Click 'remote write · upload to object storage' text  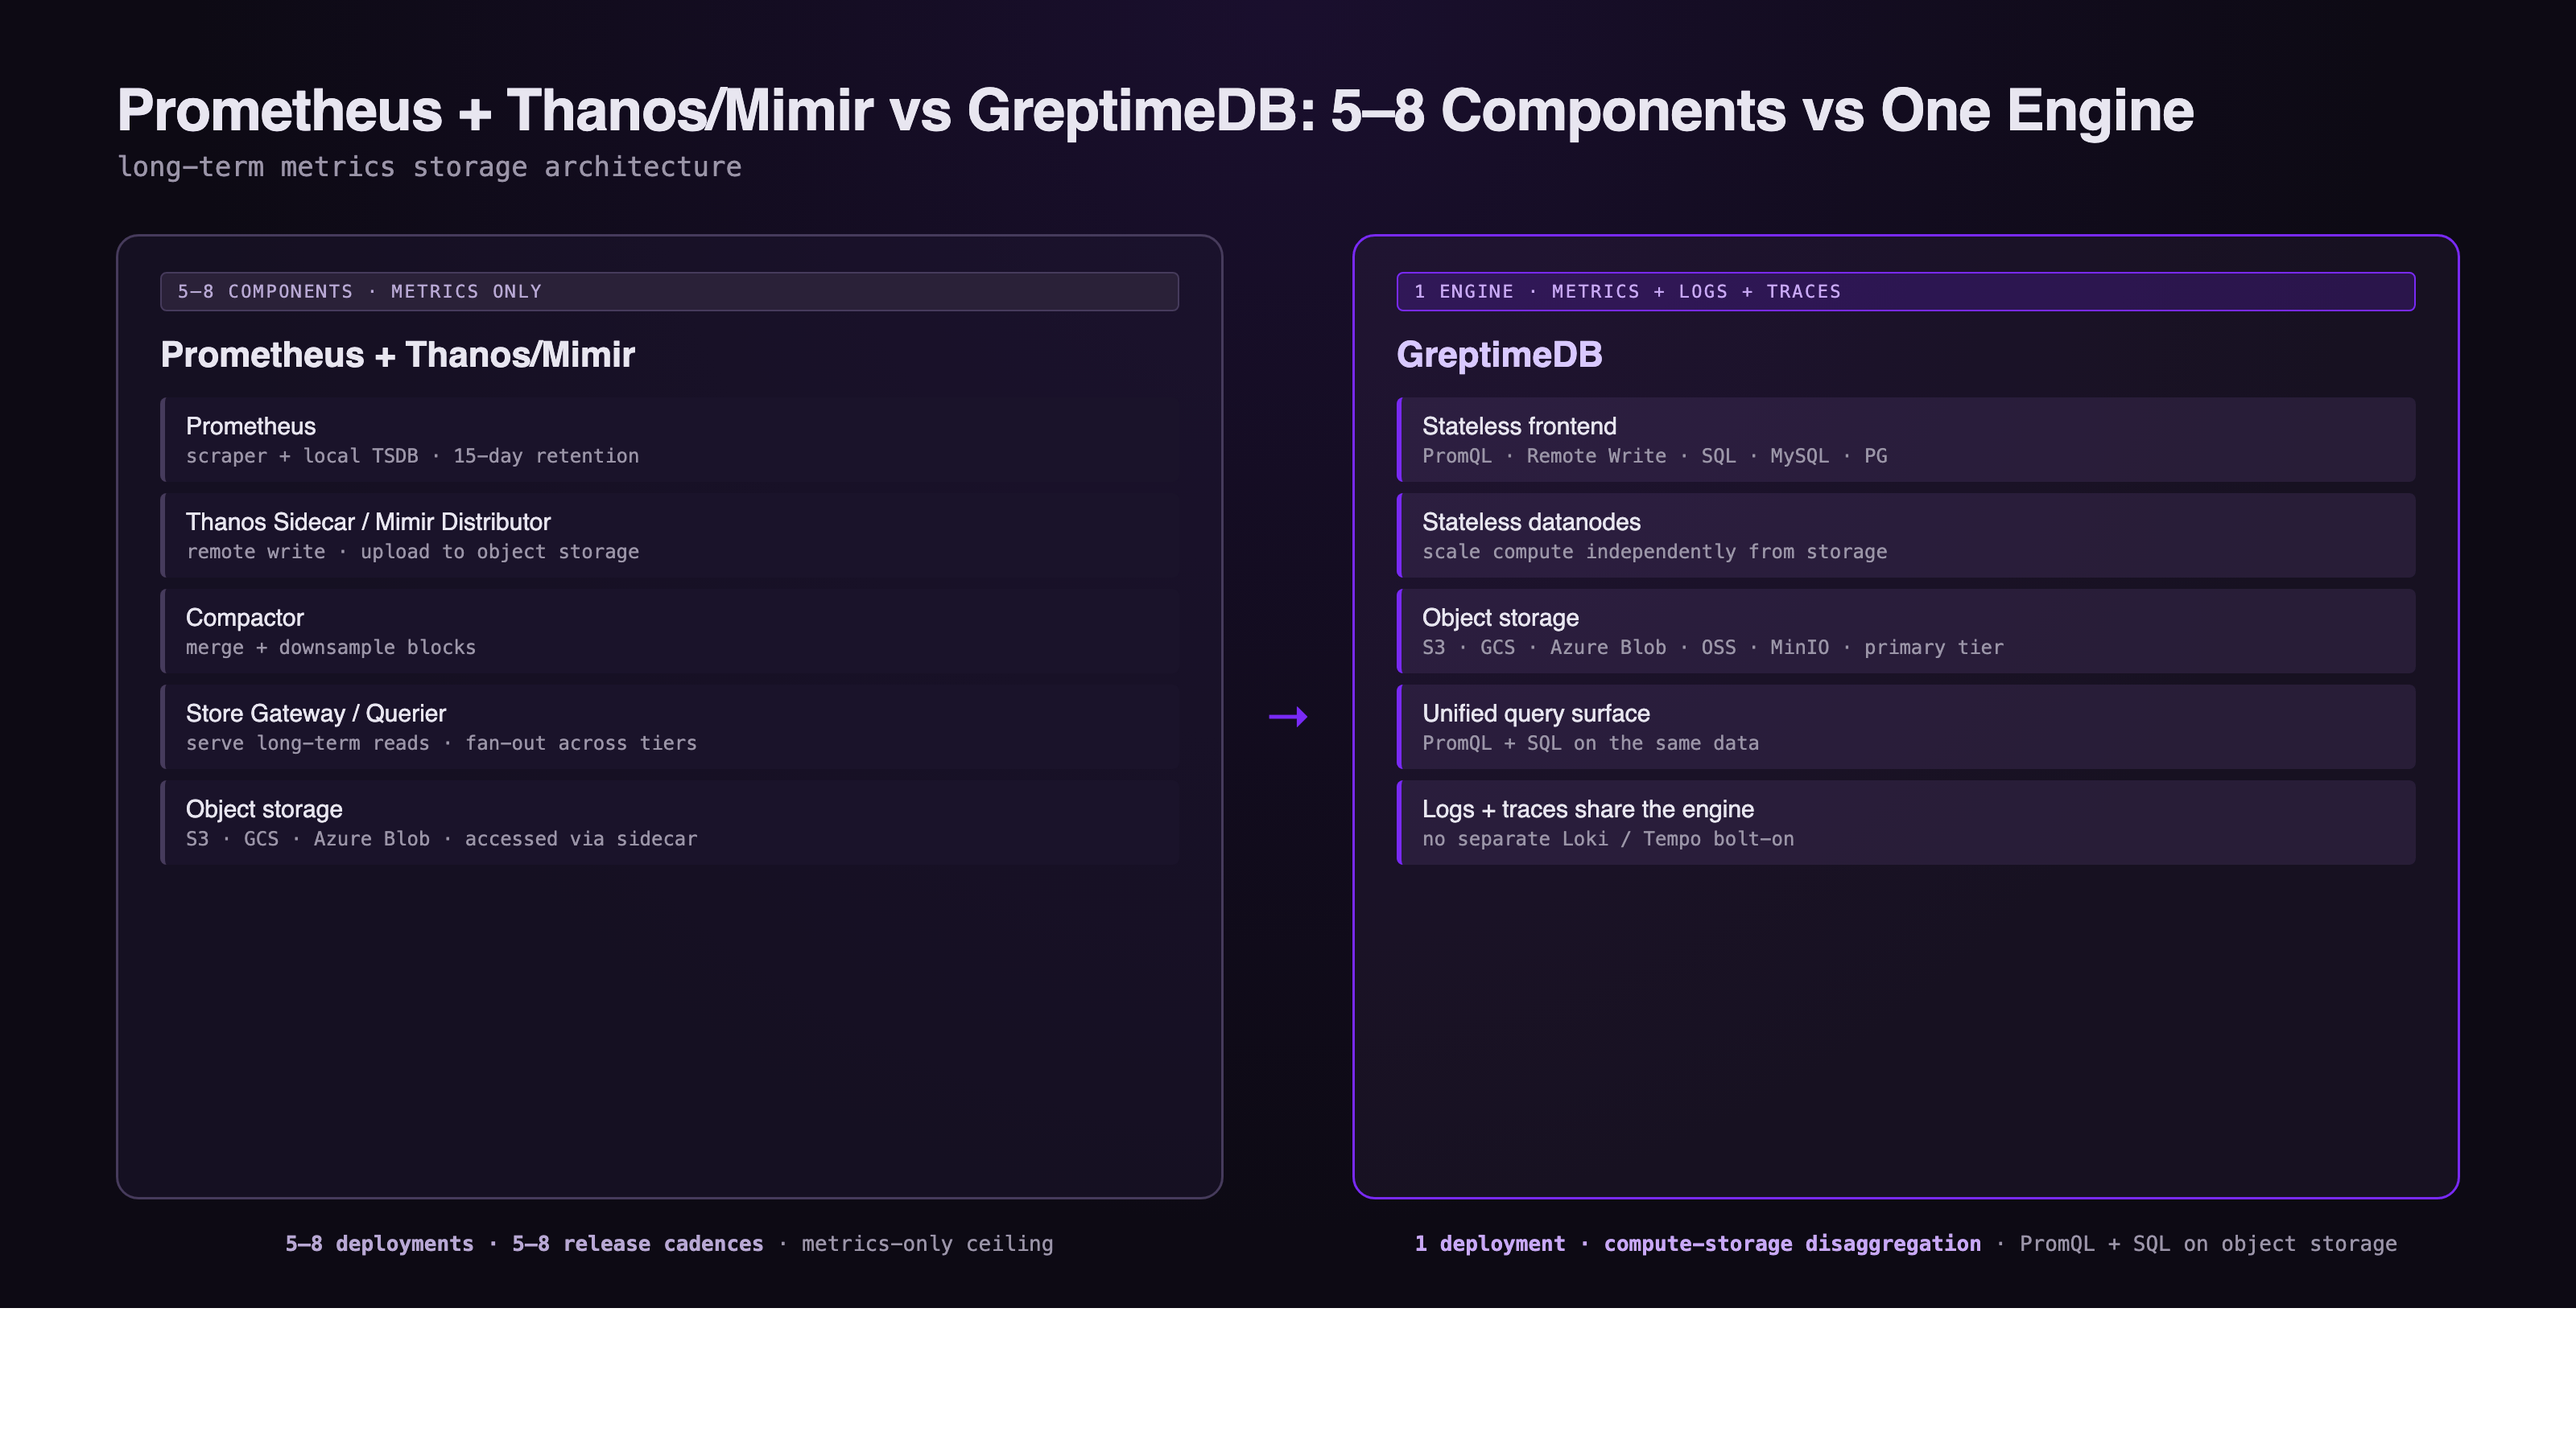tap(412, 553)
